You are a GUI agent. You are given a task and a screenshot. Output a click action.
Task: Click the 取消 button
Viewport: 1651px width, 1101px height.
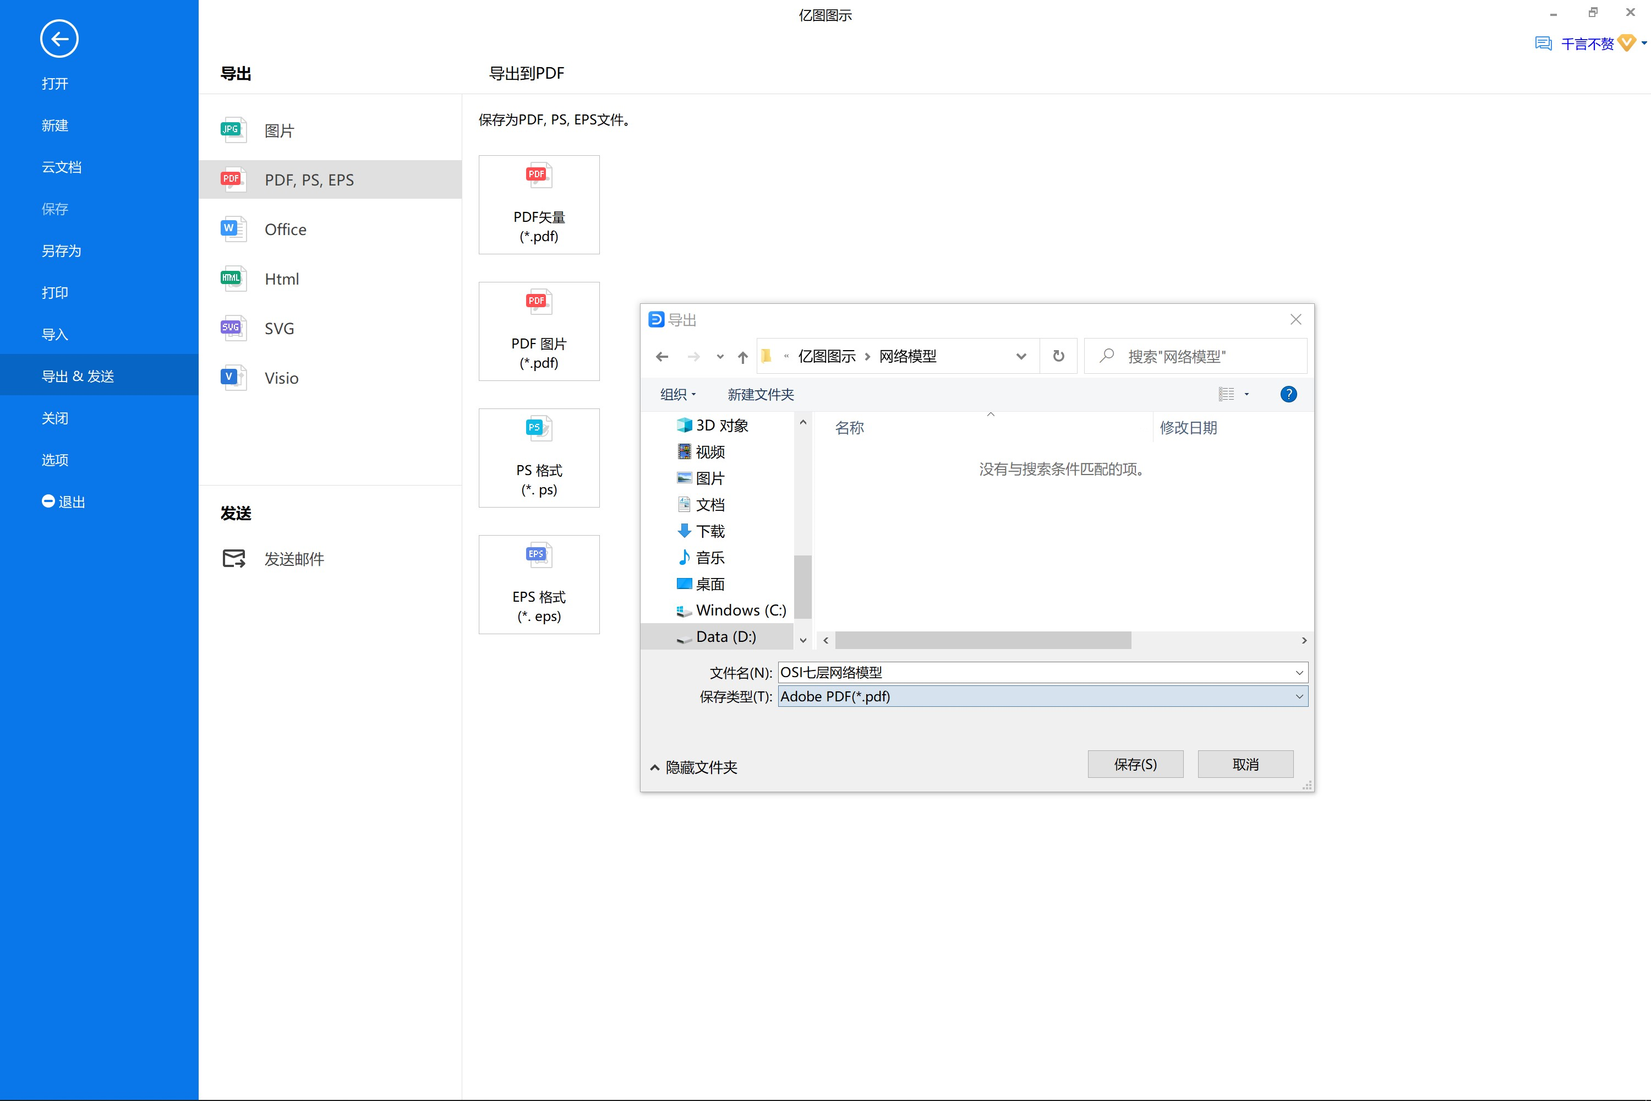click(1245, 764)
